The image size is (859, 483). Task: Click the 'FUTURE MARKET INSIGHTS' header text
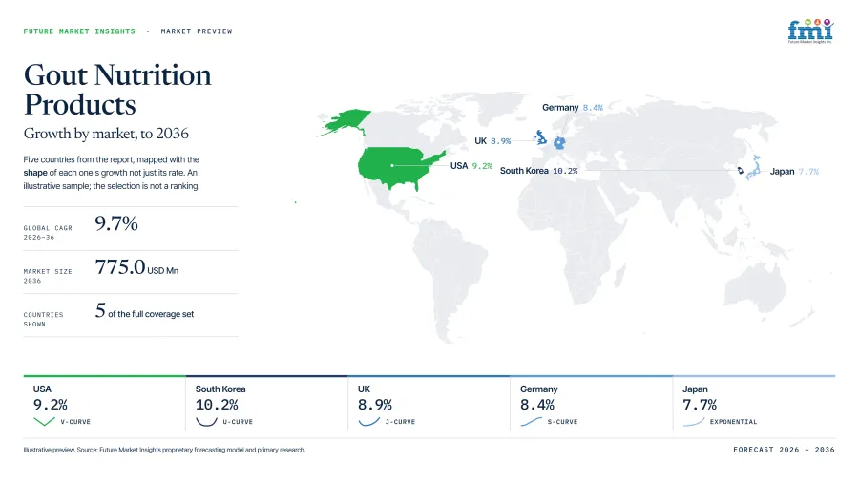pos(79,31)
